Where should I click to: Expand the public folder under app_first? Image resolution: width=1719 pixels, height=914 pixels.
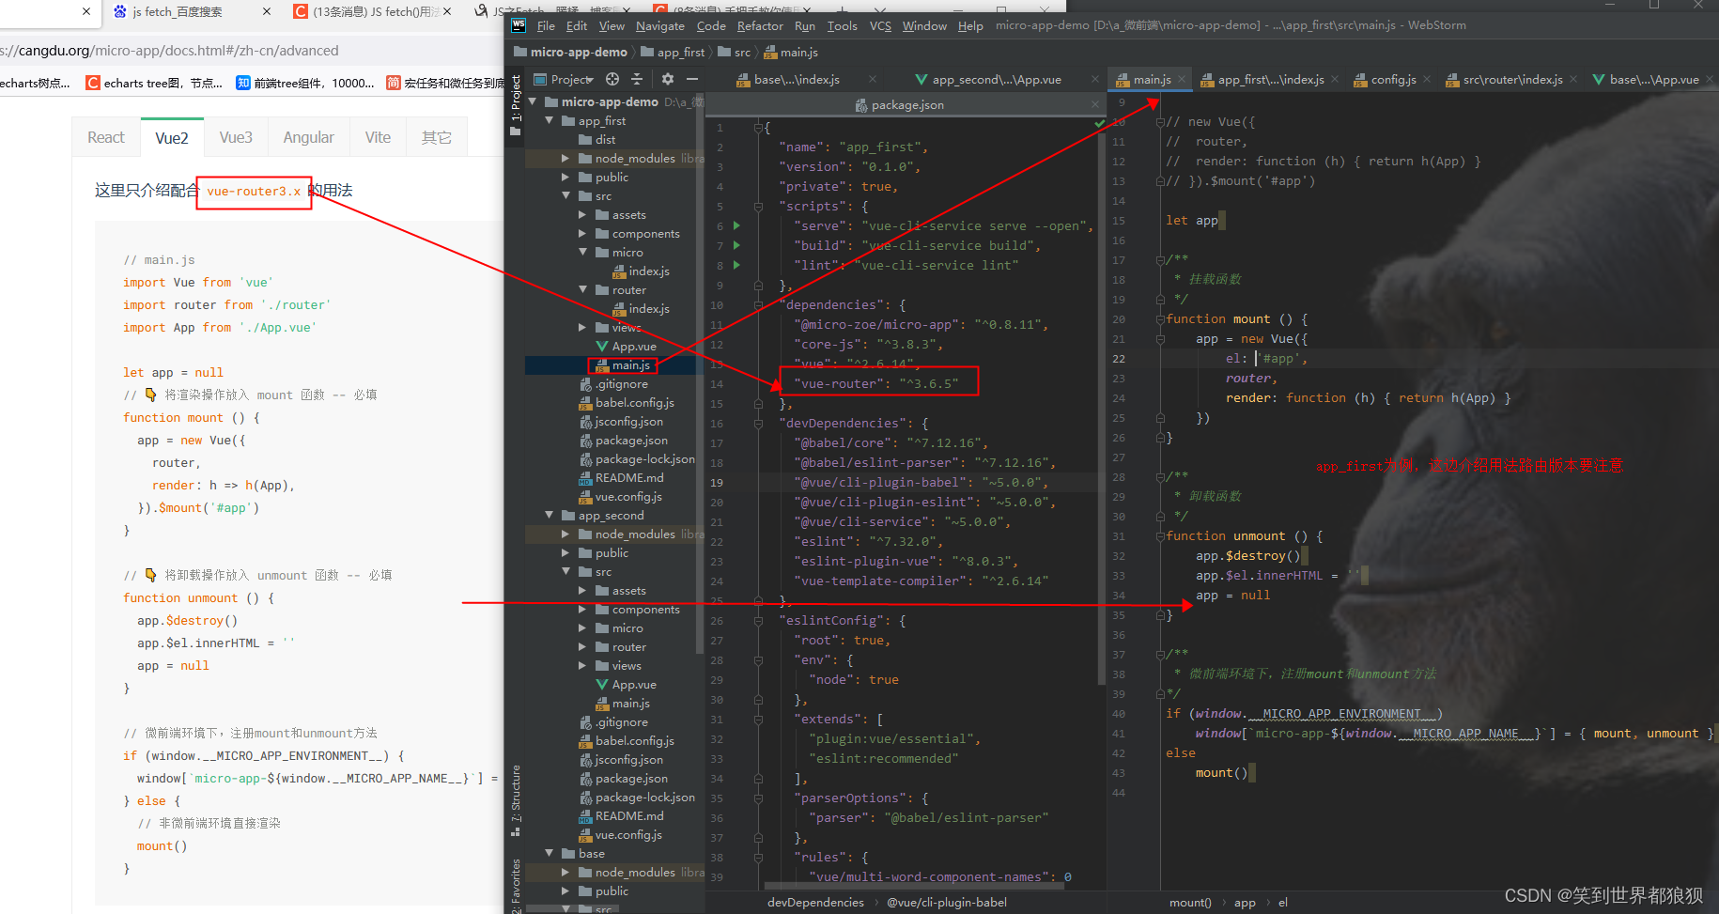[x=565, y=178]
